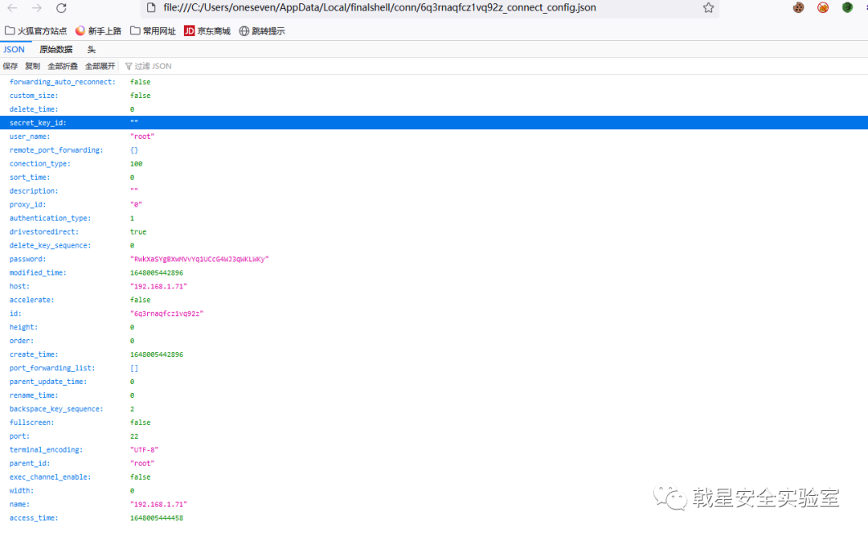Screen dimensions: 868x536
Task: Click the name value "192.168.1.71"
Action: coord(159,505)
